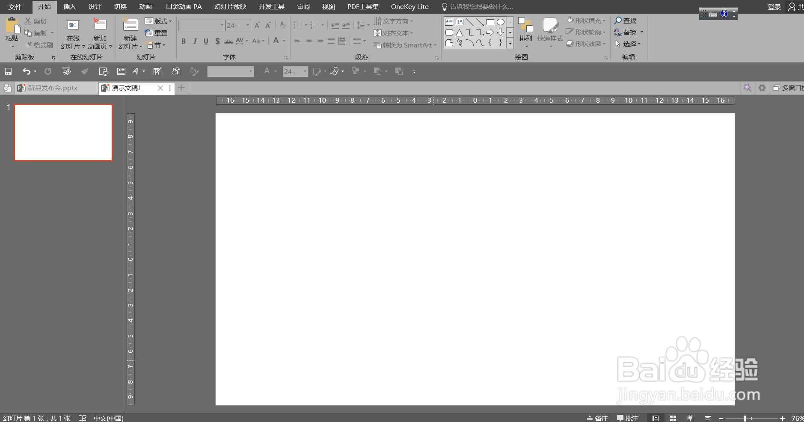Open the Layout (版式) dropdown
Image resolution: width=804 pixels, height=422 pixels.
tap(158, 21)
